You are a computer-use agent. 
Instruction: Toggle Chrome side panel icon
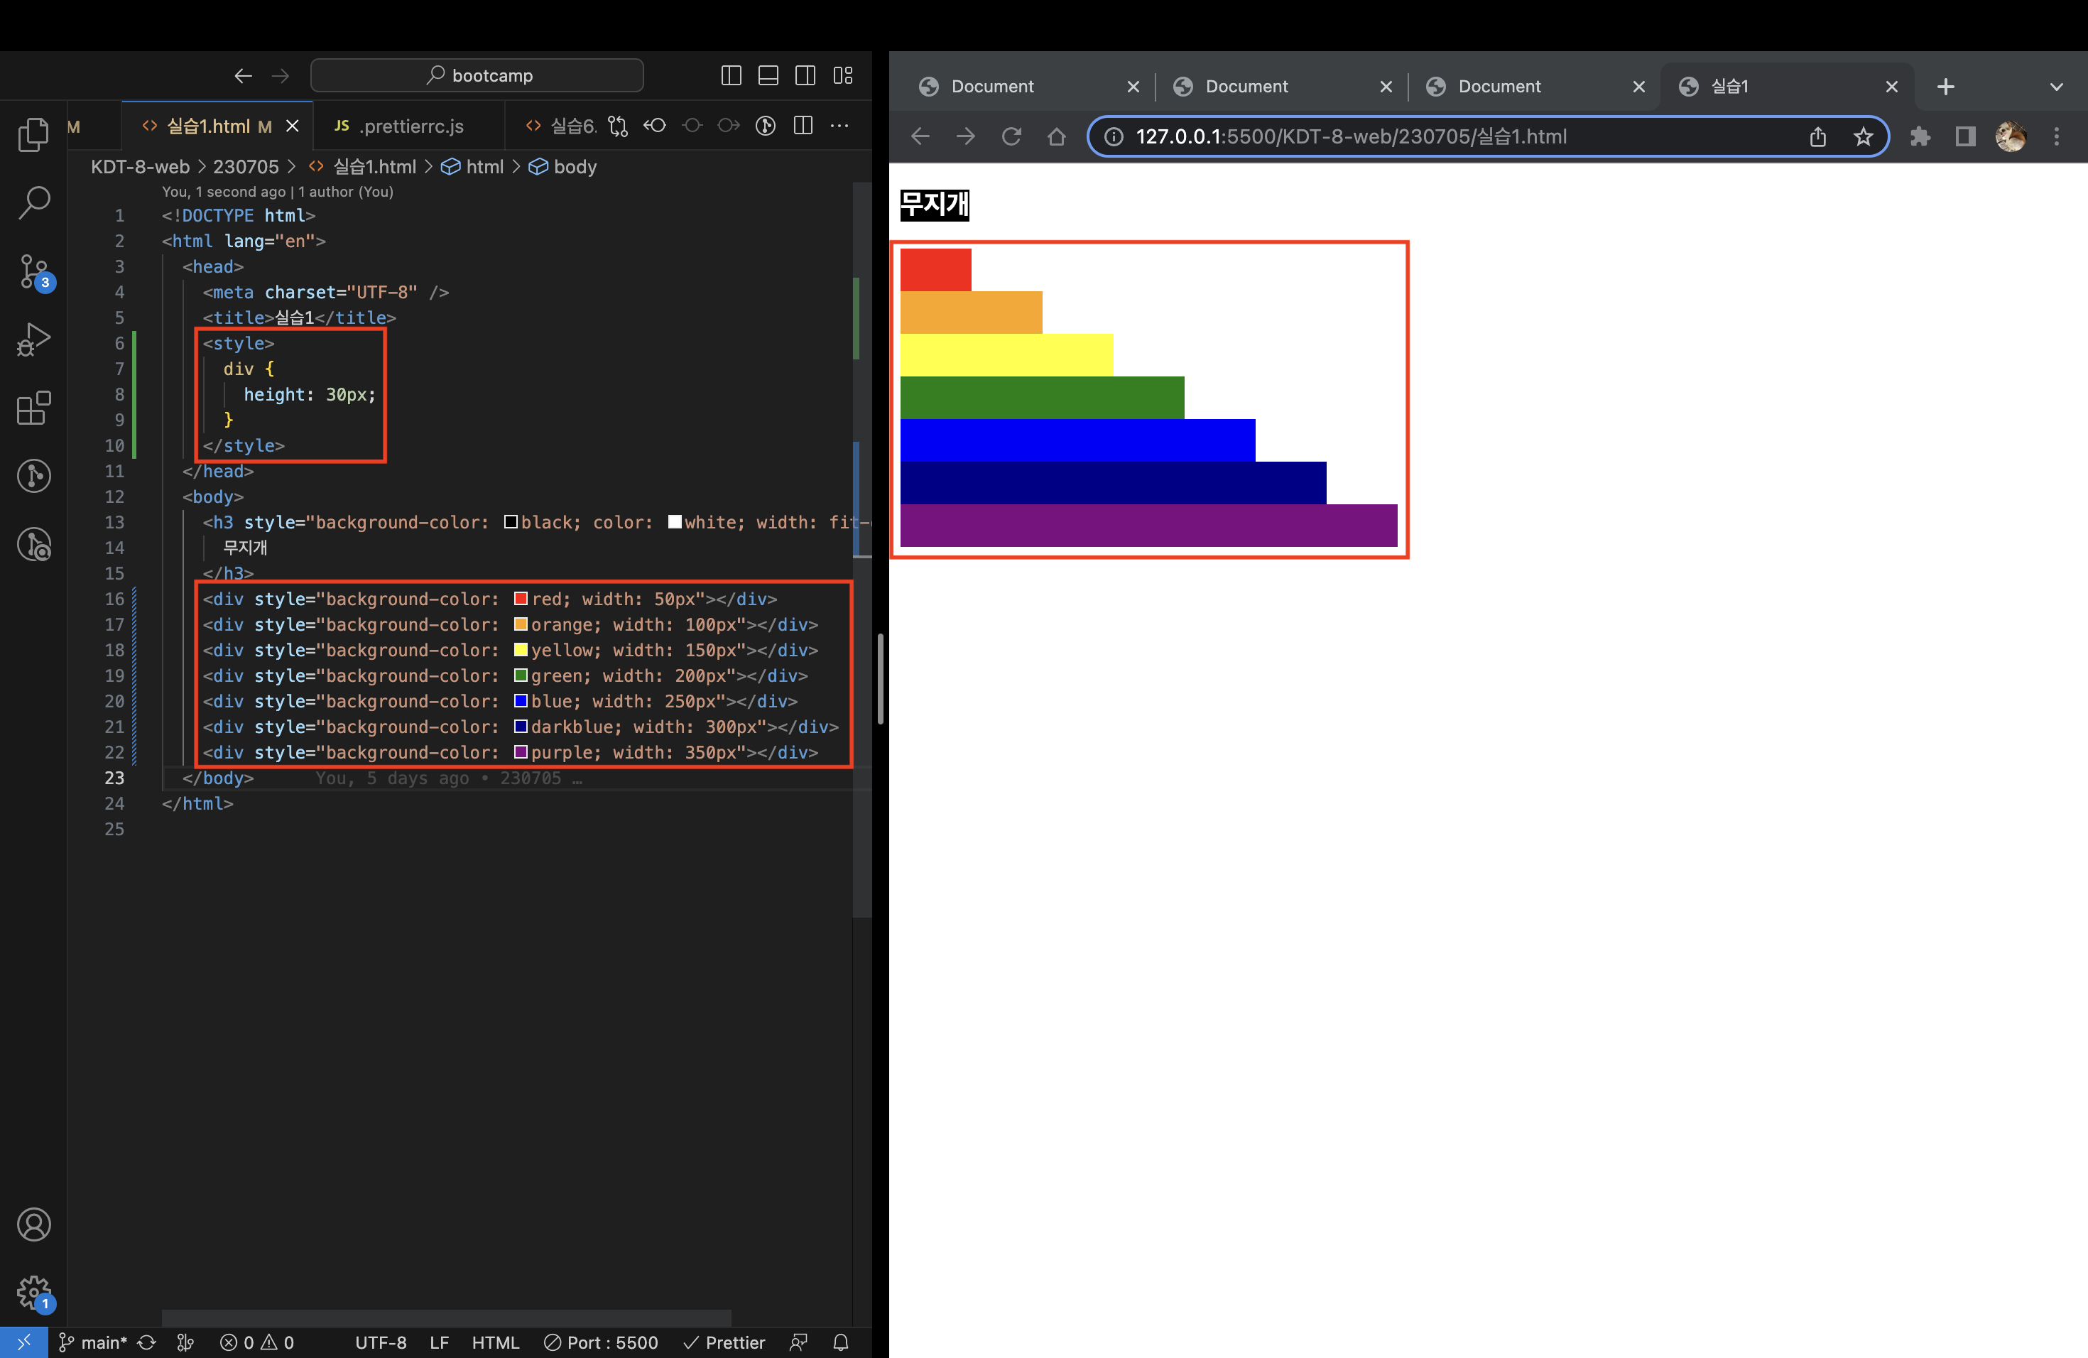pyautogui.click(x=1965, y=136)
